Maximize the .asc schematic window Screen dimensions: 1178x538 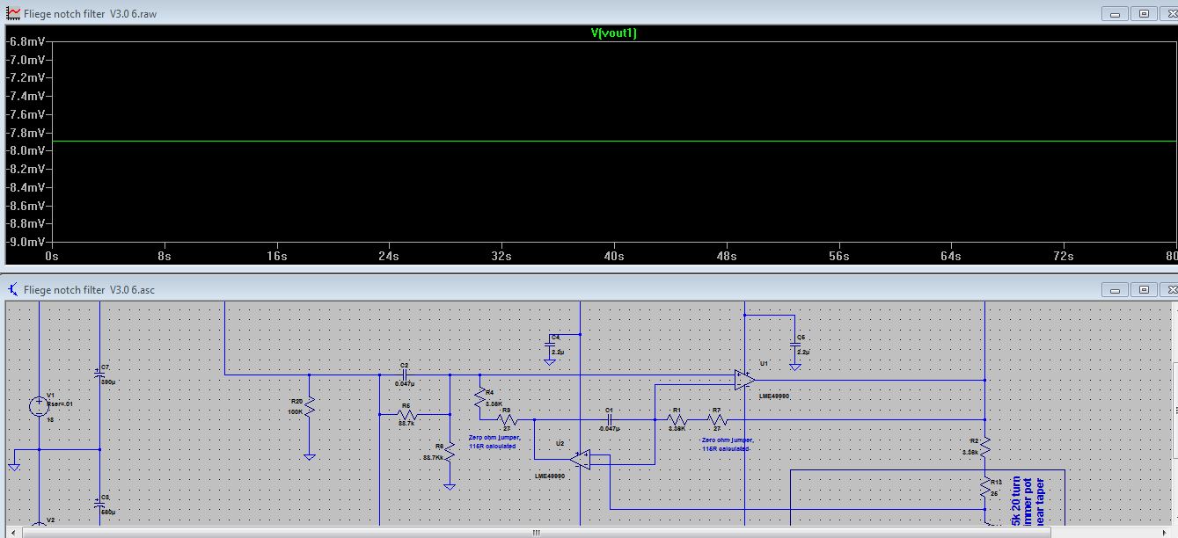[1144, 289]
